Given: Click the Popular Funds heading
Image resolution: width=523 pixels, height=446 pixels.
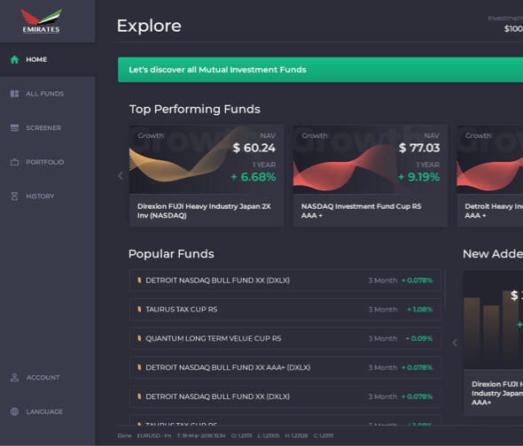Looking at the screenshot, I should tap(171, 254).
